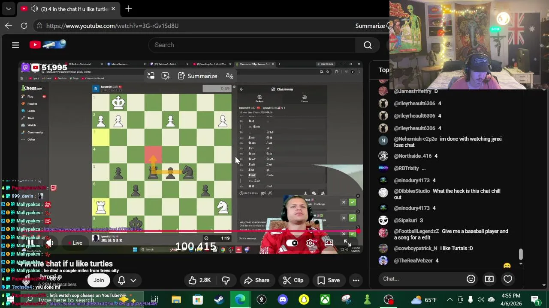The image size is (549, 308).
Task: Enter fullscreen mode on the player
Action: coord(347,243)
